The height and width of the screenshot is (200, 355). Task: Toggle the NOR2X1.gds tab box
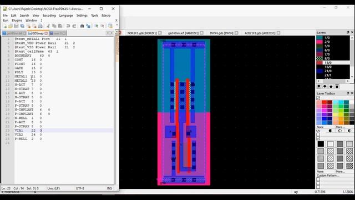click(160, 33)
